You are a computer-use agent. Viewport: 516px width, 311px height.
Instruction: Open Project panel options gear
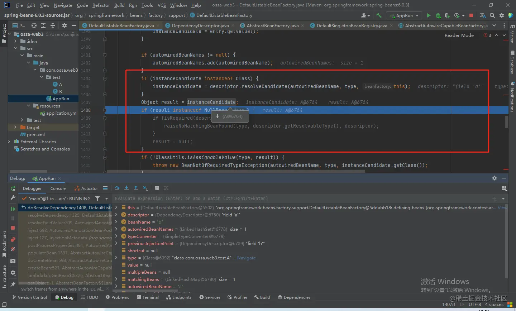pyautogui.click(x=64, y=25)
